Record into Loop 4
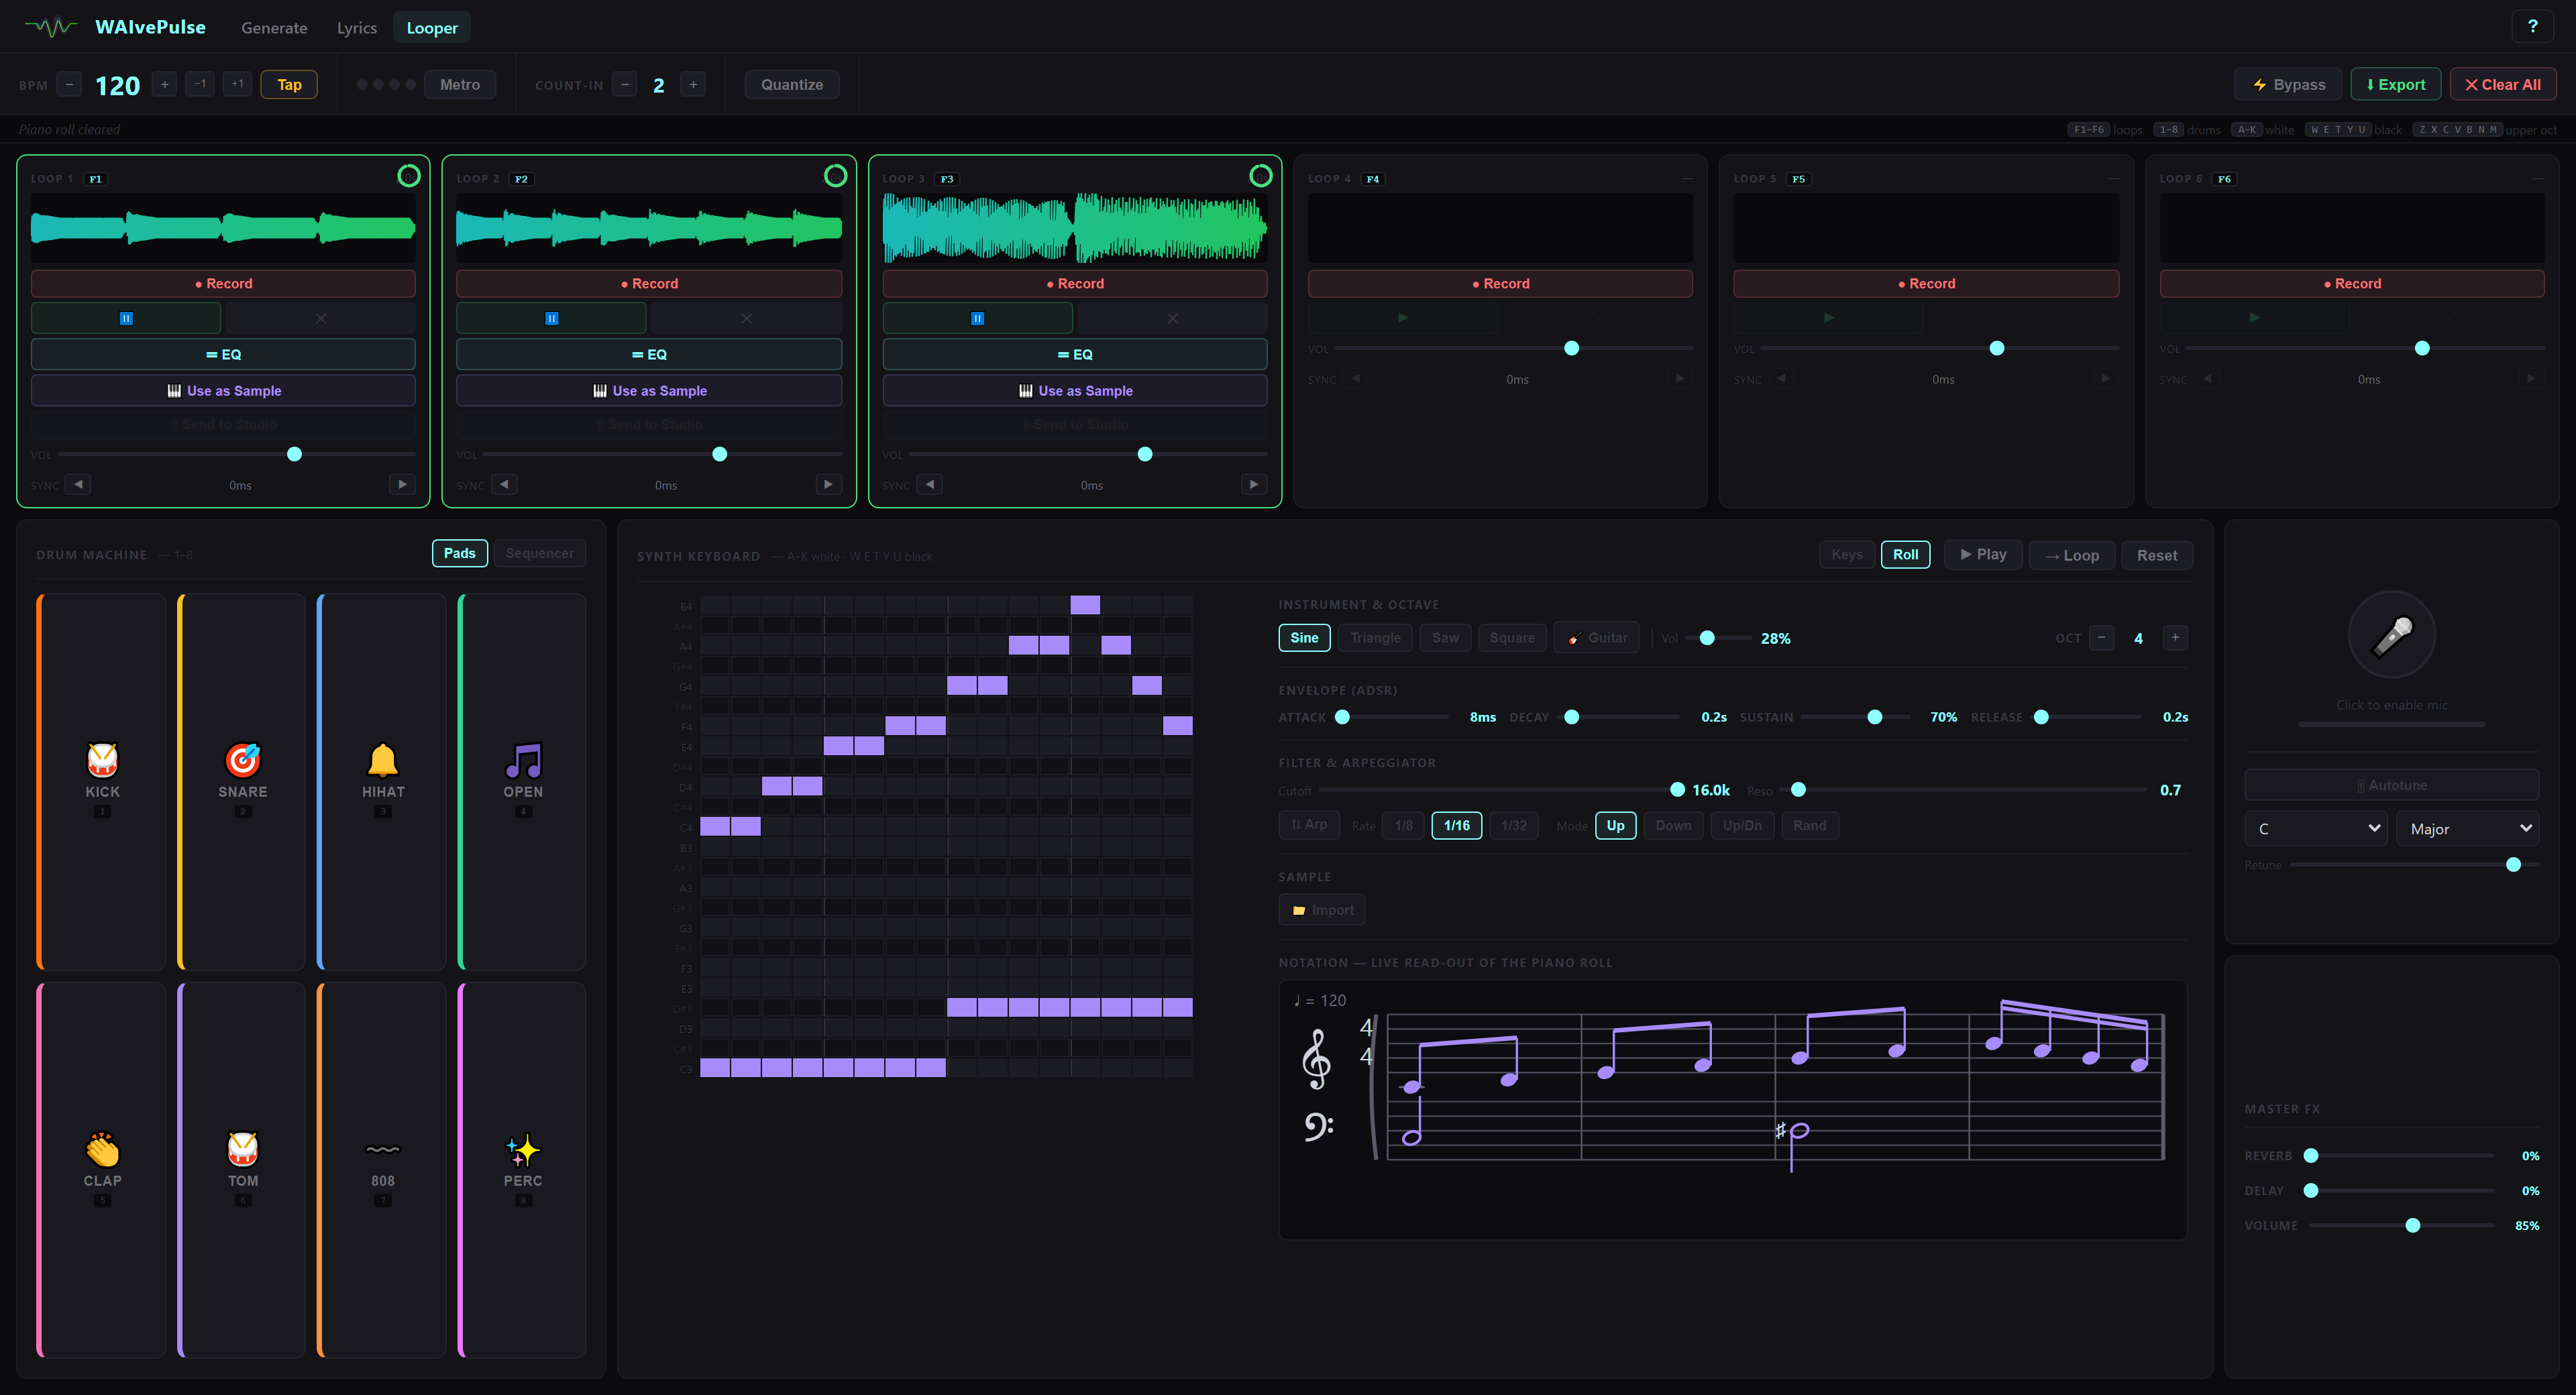2576x1395 pixels. [1500, 283]
